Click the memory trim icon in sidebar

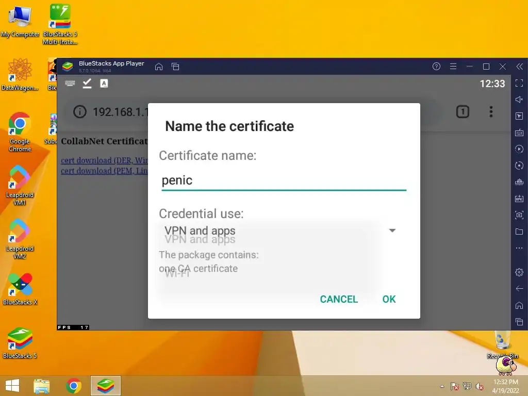coord(519,182)
